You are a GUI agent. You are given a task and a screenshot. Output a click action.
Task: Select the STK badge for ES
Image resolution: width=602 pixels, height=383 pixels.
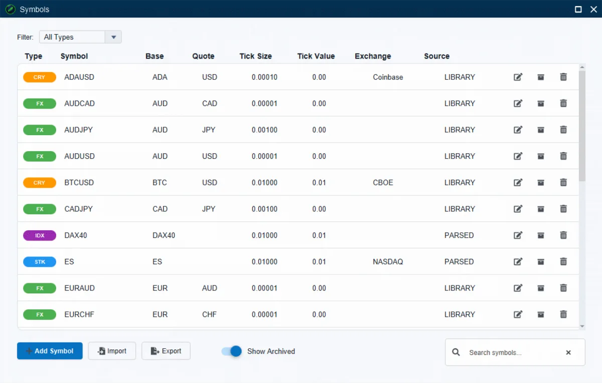point(40,262)
